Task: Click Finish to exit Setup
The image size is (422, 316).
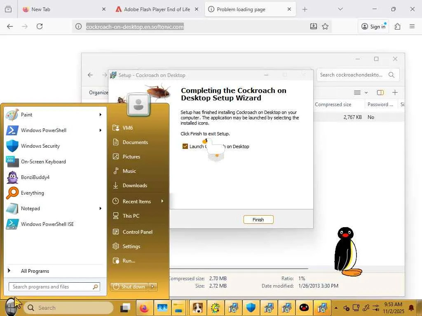Action: pos(258,220)
